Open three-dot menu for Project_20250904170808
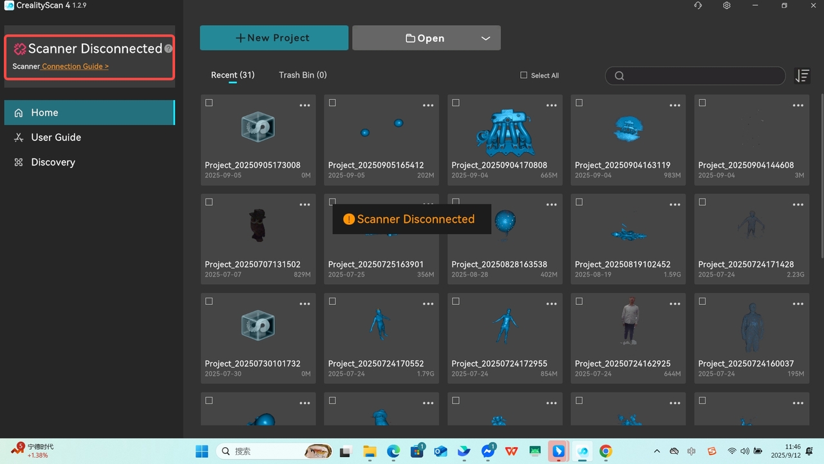The height and width of the screenshot is (464, 824). tap(551, 105)
